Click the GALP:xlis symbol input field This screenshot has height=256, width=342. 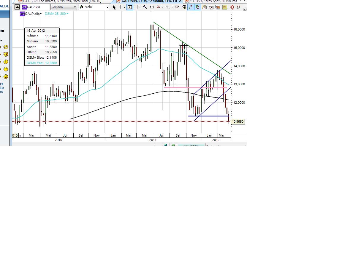pyautogui.click(x=35, y=7)
